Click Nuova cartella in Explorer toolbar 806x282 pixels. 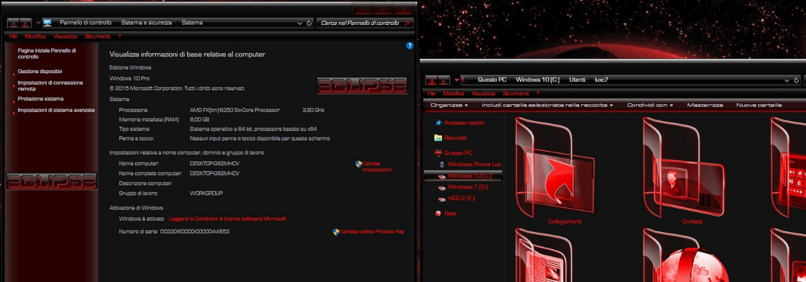759,105
